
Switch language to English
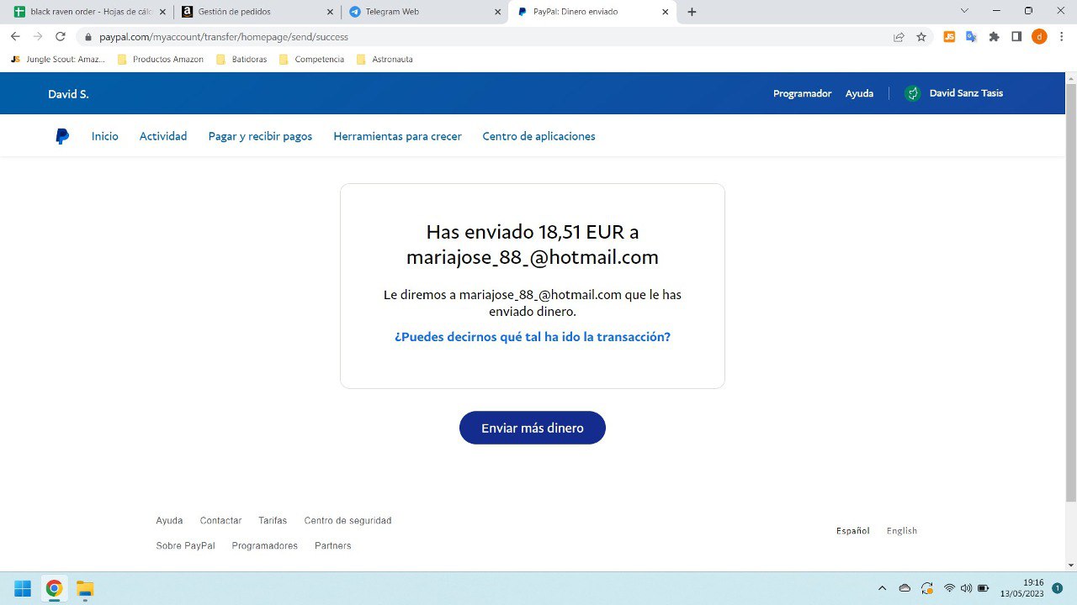[x=901, y=531]
